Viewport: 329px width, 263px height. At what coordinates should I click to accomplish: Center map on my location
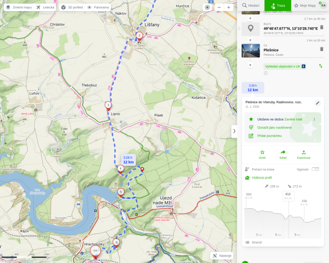tap(207, 7)
